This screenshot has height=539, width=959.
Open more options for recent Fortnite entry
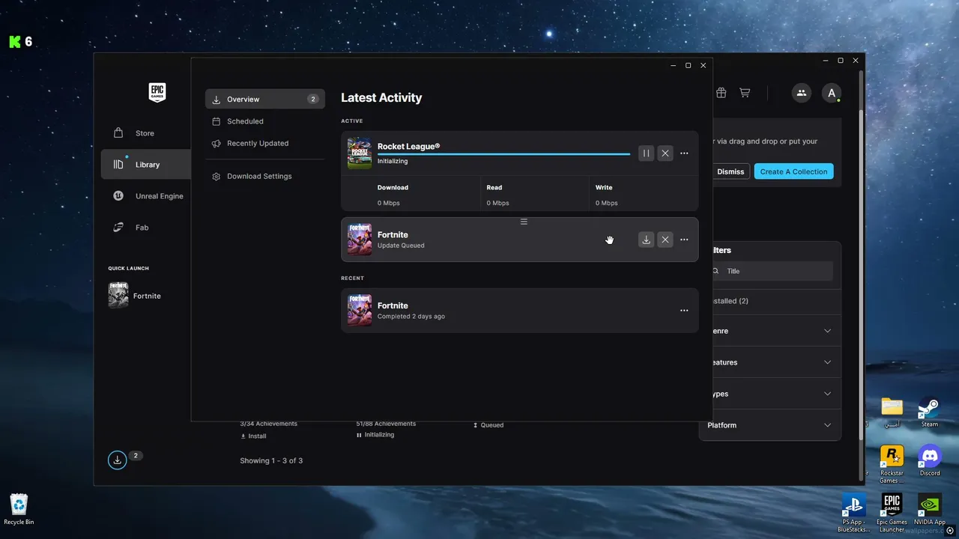coord(684,311)
